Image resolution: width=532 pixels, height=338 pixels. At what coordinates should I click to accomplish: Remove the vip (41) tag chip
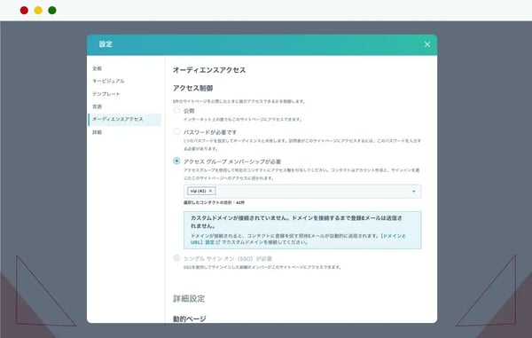coord(210,191)
